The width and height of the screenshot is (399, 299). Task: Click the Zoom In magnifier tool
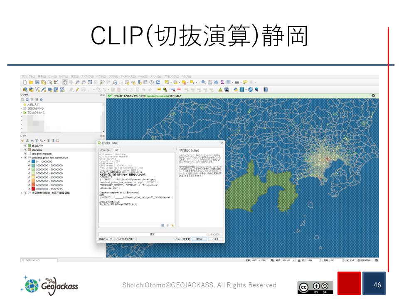click(x=78, y=82)
